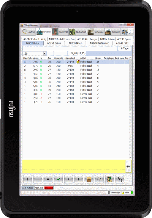Sort by the Artikel column header

click(x=83, y=58)
